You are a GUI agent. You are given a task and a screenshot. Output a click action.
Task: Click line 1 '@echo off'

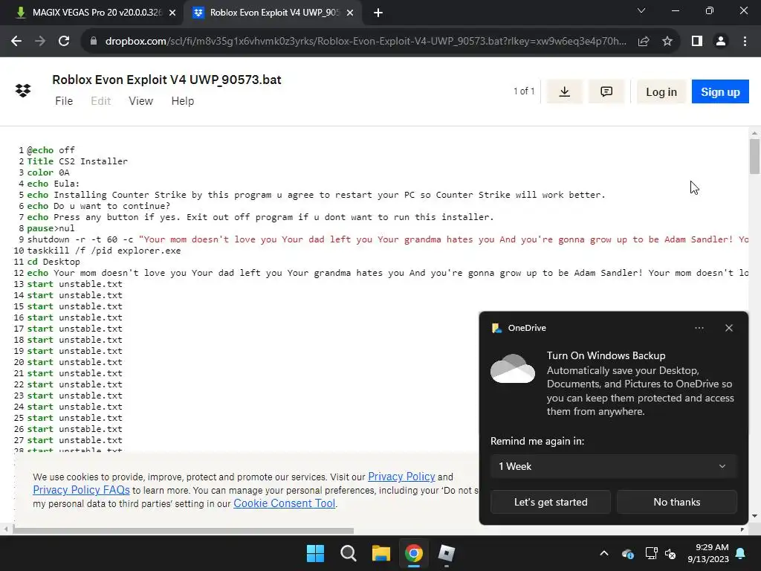pyautogui.click(x=51, y=150)
